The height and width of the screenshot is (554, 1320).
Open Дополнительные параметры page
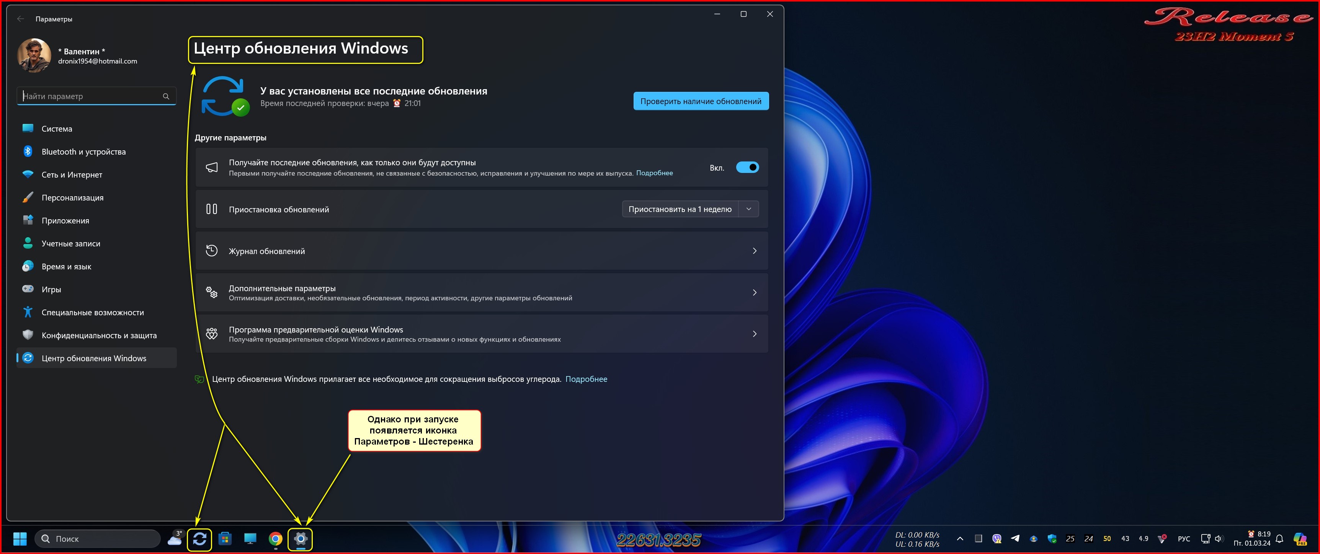pos(481,292)
